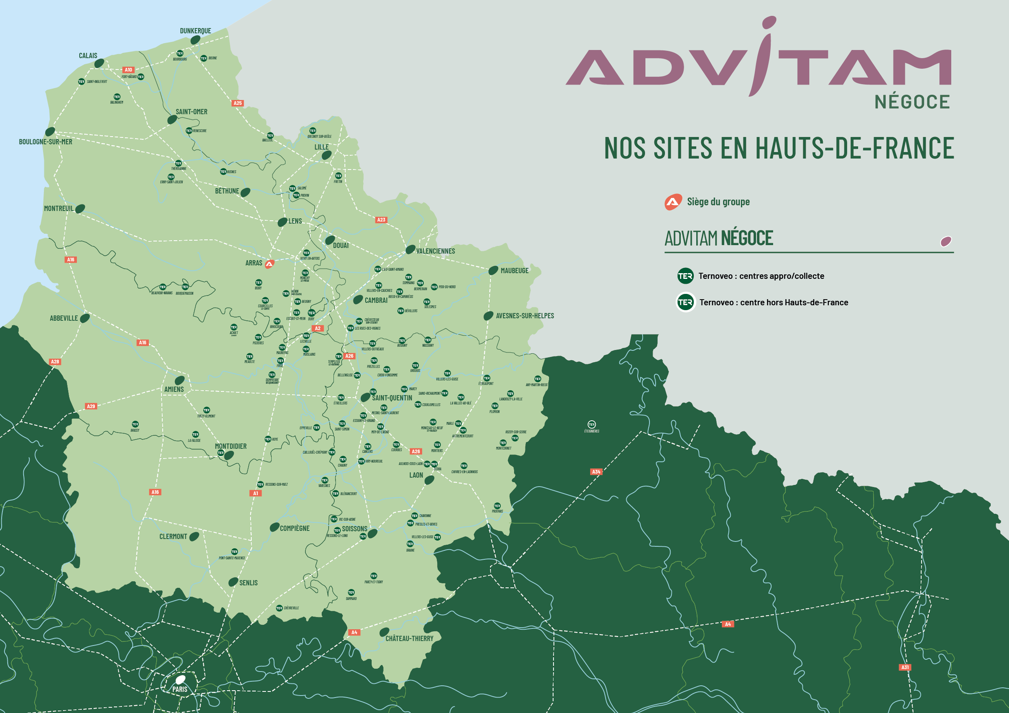Select the A2 road badge

point(318,328)
